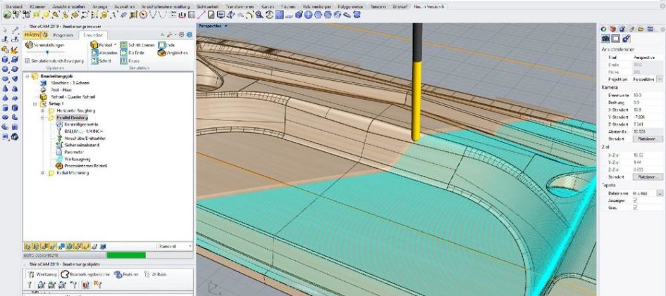Click the Features icon in objects panel
This screenshot has height=296, width=666.
coord(118,274)
